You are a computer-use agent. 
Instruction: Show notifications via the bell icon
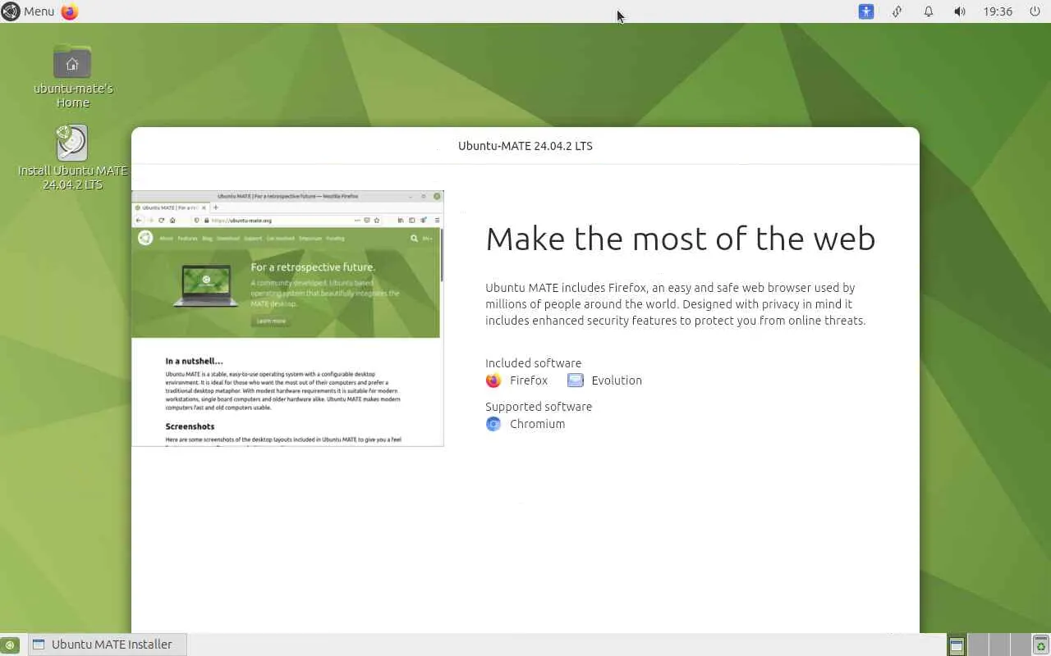point(929,11)
